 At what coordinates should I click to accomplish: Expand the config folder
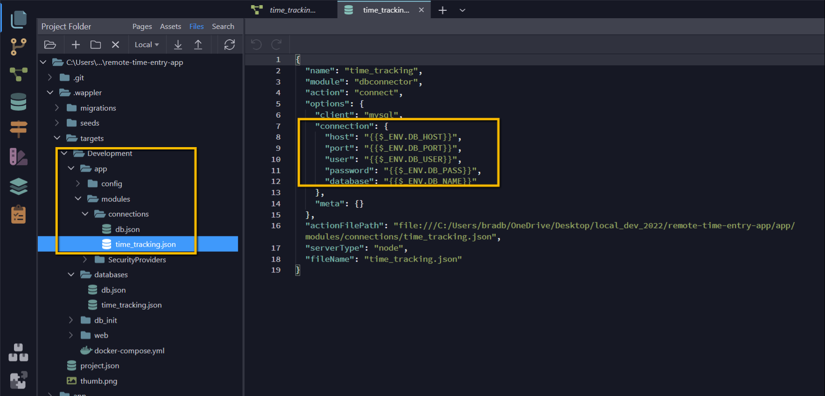(x=78, y=184)
